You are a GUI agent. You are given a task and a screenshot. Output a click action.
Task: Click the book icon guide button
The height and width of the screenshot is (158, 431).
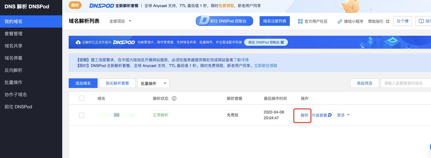(x=423, y=21)
